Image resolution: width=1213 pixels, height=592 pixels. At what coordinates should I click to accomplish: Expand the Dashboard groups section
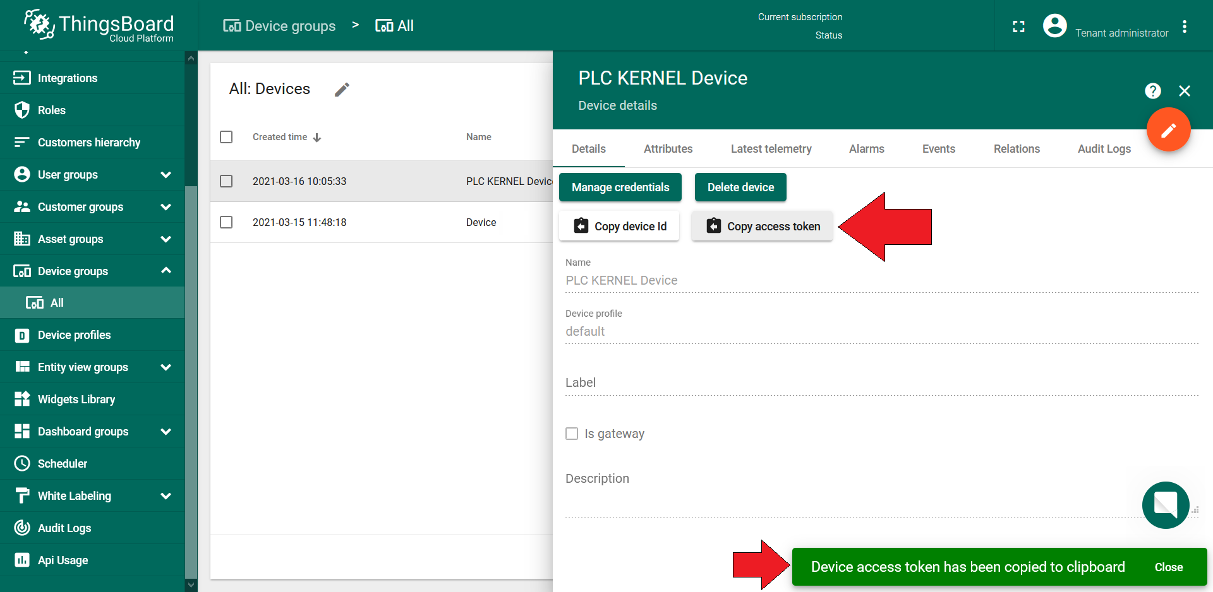pyautogui.click(x=166, y=432)
